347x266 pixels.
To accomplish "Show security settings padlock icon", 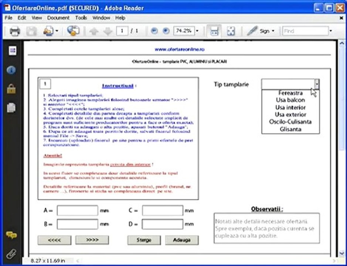I will point(11,89).
